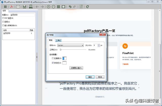Close the 用户界面 dialog
Screen dimensions: 162x106
pos(103,35)
